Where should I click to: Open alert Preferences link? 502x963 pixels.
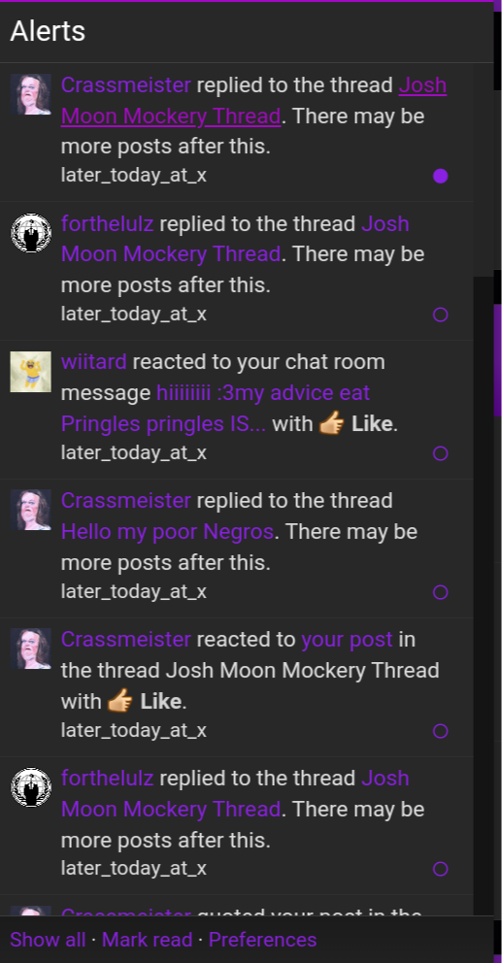(262, 940)
